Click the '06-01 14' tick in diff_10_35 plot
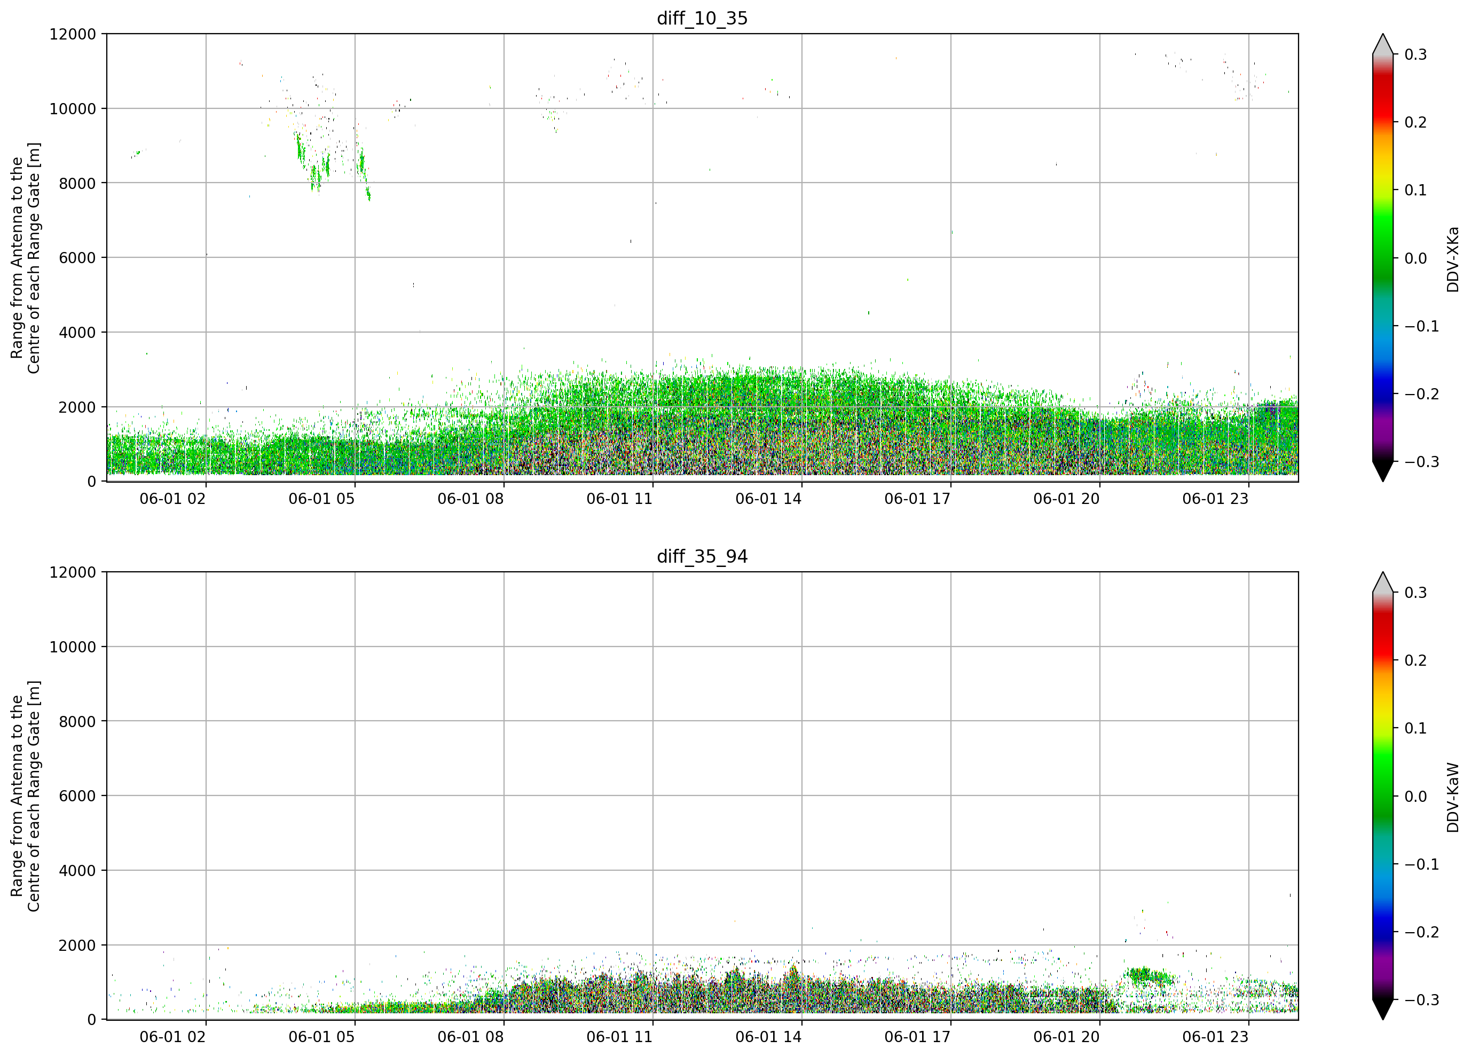Screen dimensions: 1471x1056 768,499
